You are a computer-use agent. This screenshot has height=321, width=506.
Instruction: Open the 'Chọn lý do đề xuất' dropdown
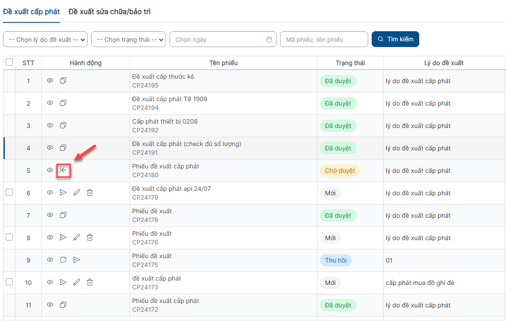(45, 39)
